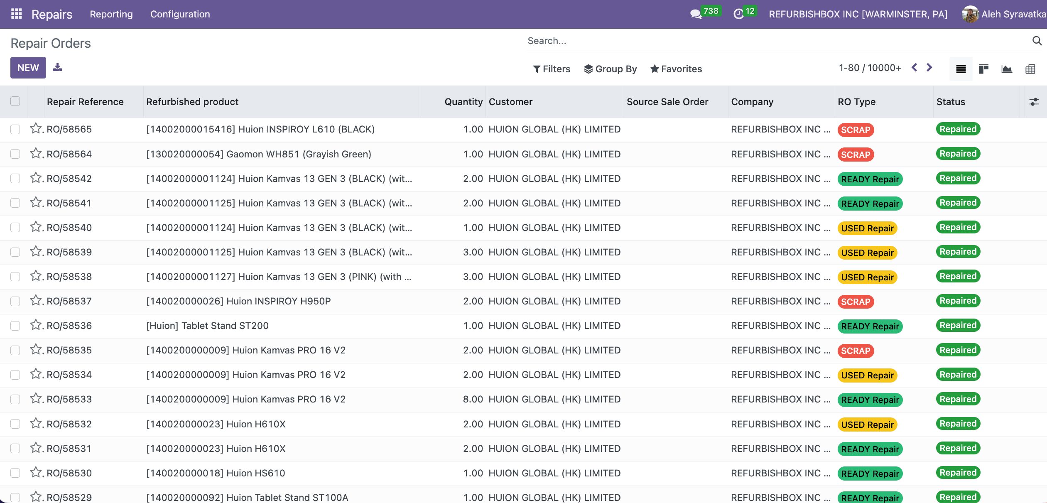Go to previous page of records

915,68
